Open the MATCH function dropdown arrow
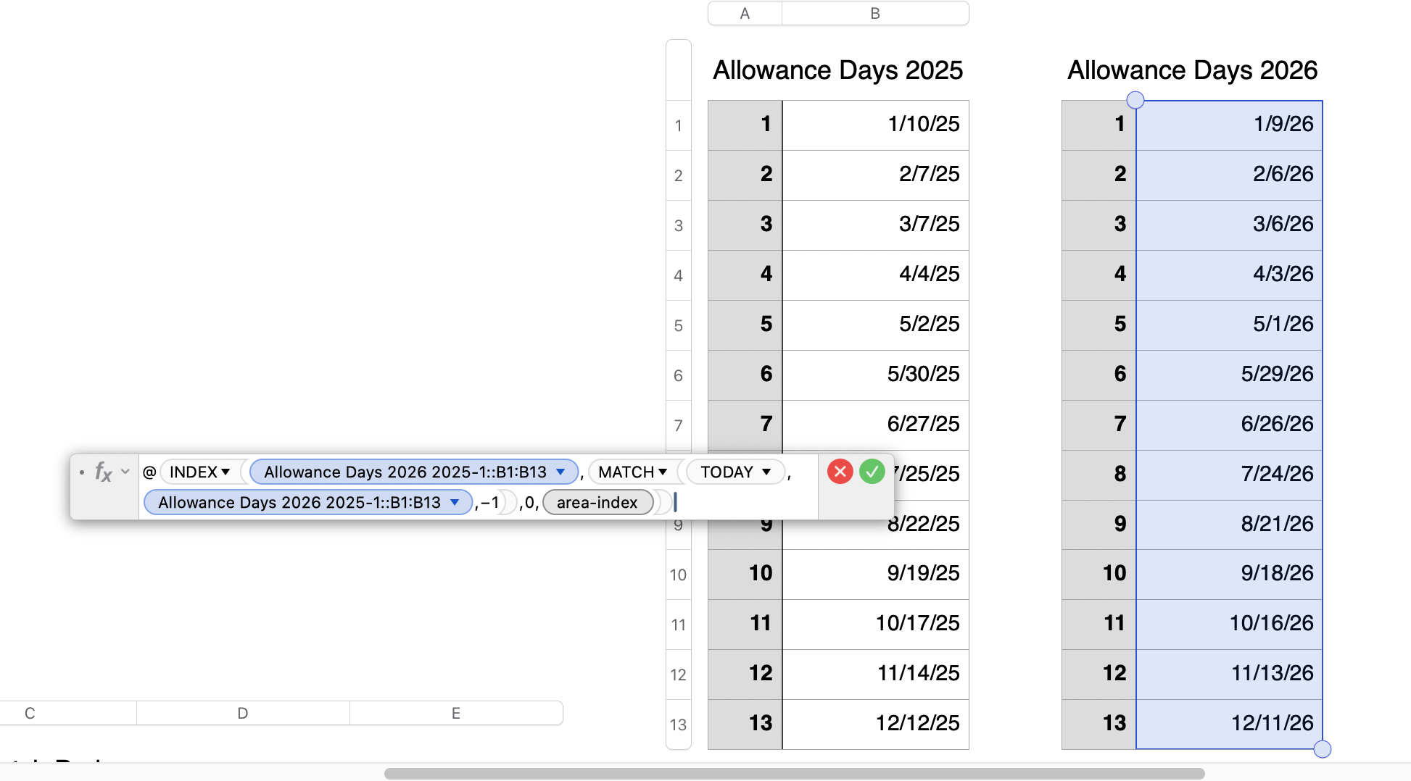The width and height of the screenshot is (1411, 781). point(663,472)
